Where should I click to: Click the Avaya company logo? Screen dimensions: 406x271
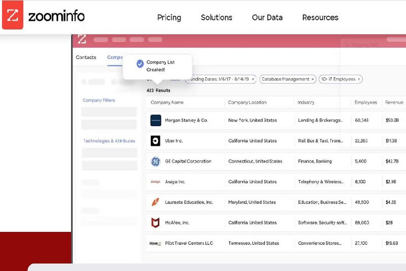(155, 182)
